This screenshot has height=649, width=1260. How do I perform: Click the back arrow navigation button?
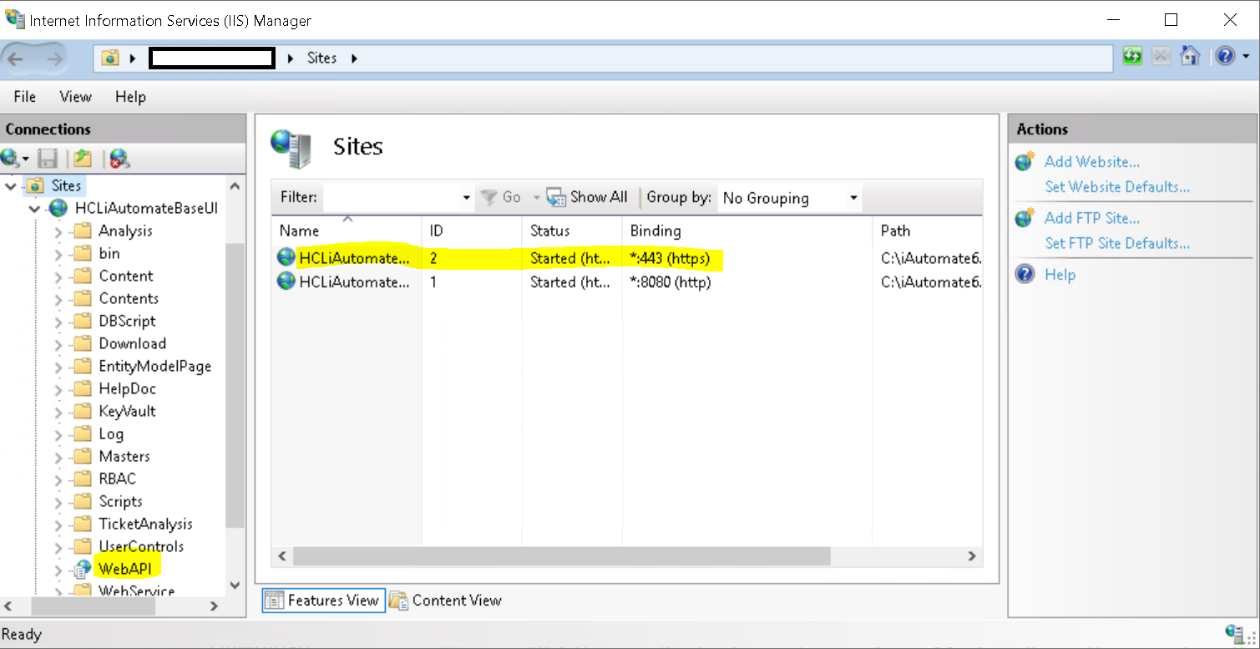tap(17, 58)
